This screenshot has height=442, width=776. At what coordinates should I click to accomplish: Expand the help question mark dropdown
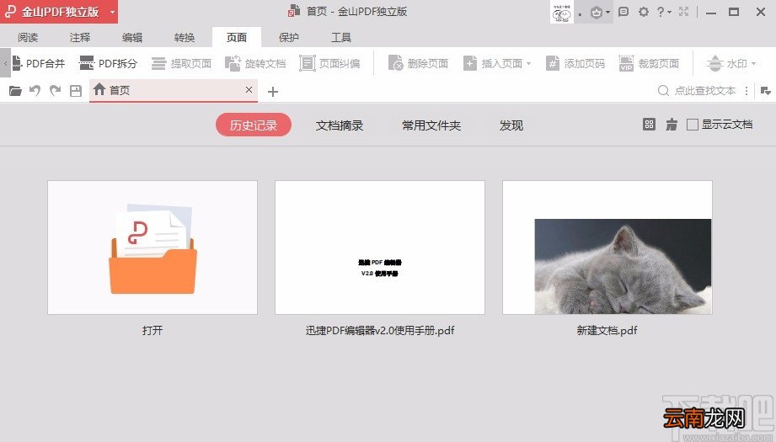tap(670, 13)
